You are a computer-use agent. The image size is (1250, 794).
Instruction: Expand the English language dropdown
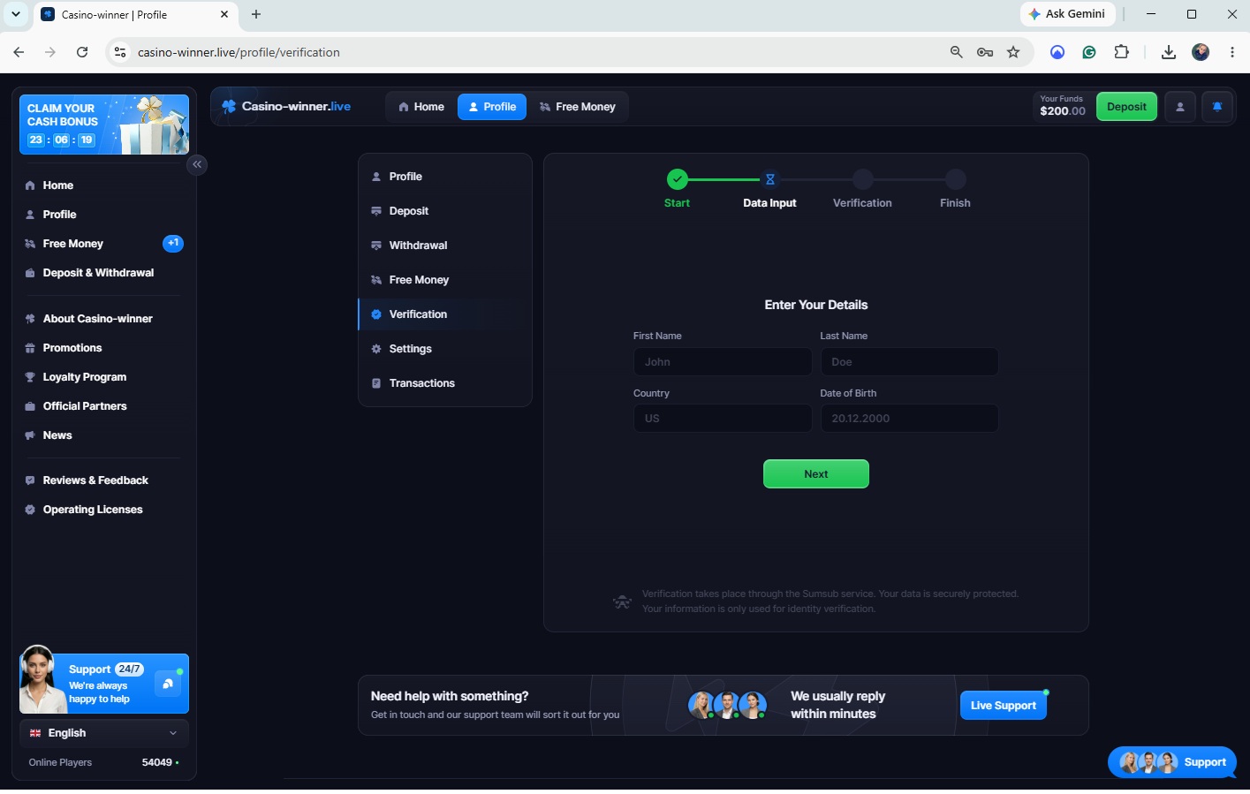[x=104, y=733]
